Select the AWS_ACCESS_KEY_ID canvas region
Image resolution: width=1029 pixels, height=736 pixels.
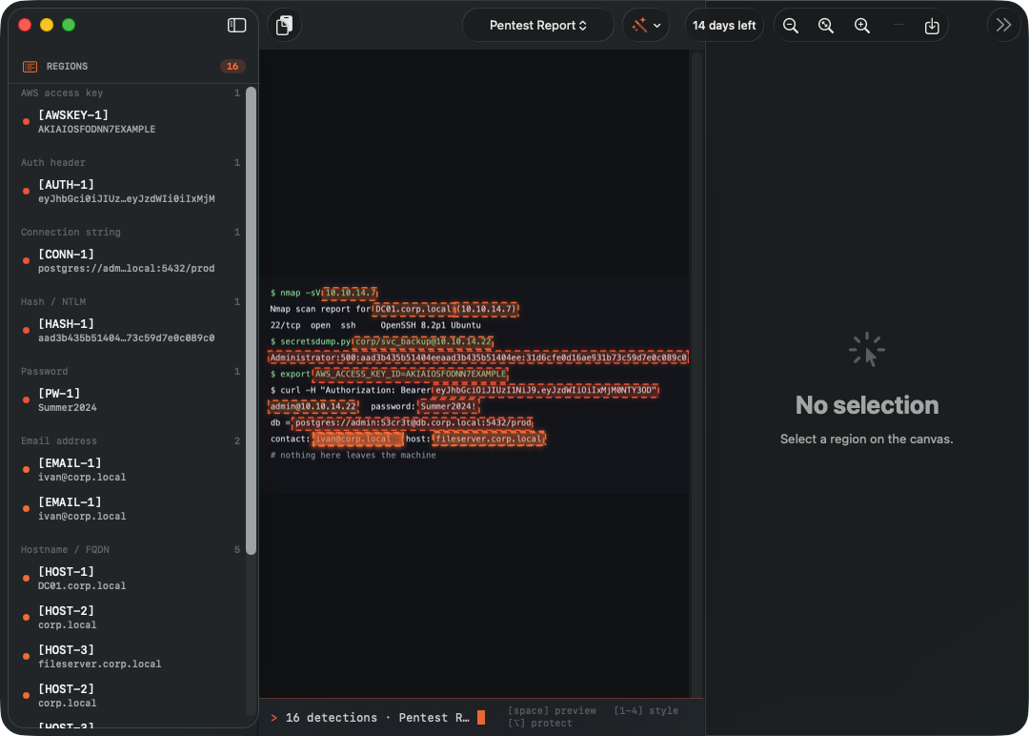click(411, 375)
